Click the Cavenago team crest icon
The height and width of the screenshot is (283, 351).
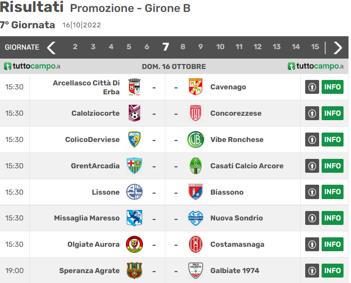(x=195, y=87)
